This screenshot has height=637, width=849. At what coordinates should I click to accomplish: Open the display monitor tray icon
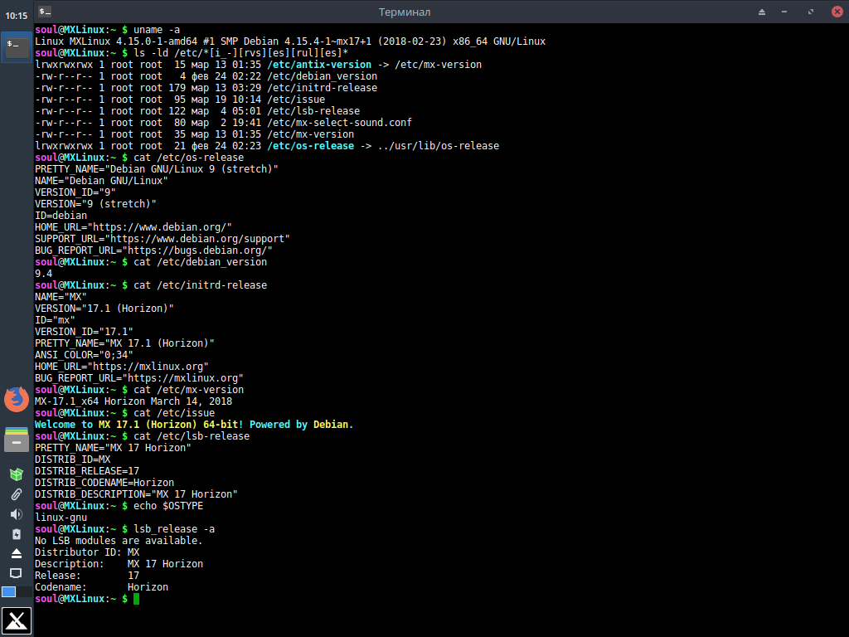17,573
